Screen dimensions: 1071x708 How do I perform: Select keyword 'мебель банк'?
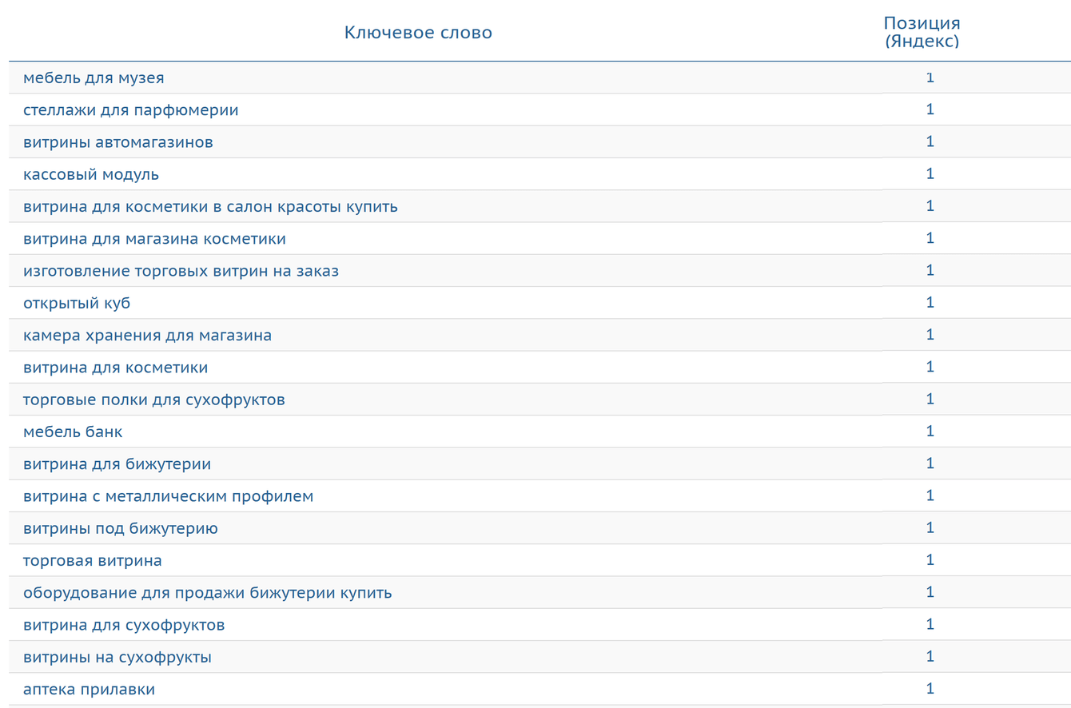pos(73,432)
